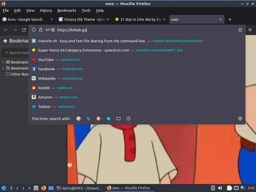Select Other Bookmarks folder in sidebar
256x192 pixels.
(x=17, y=74)
